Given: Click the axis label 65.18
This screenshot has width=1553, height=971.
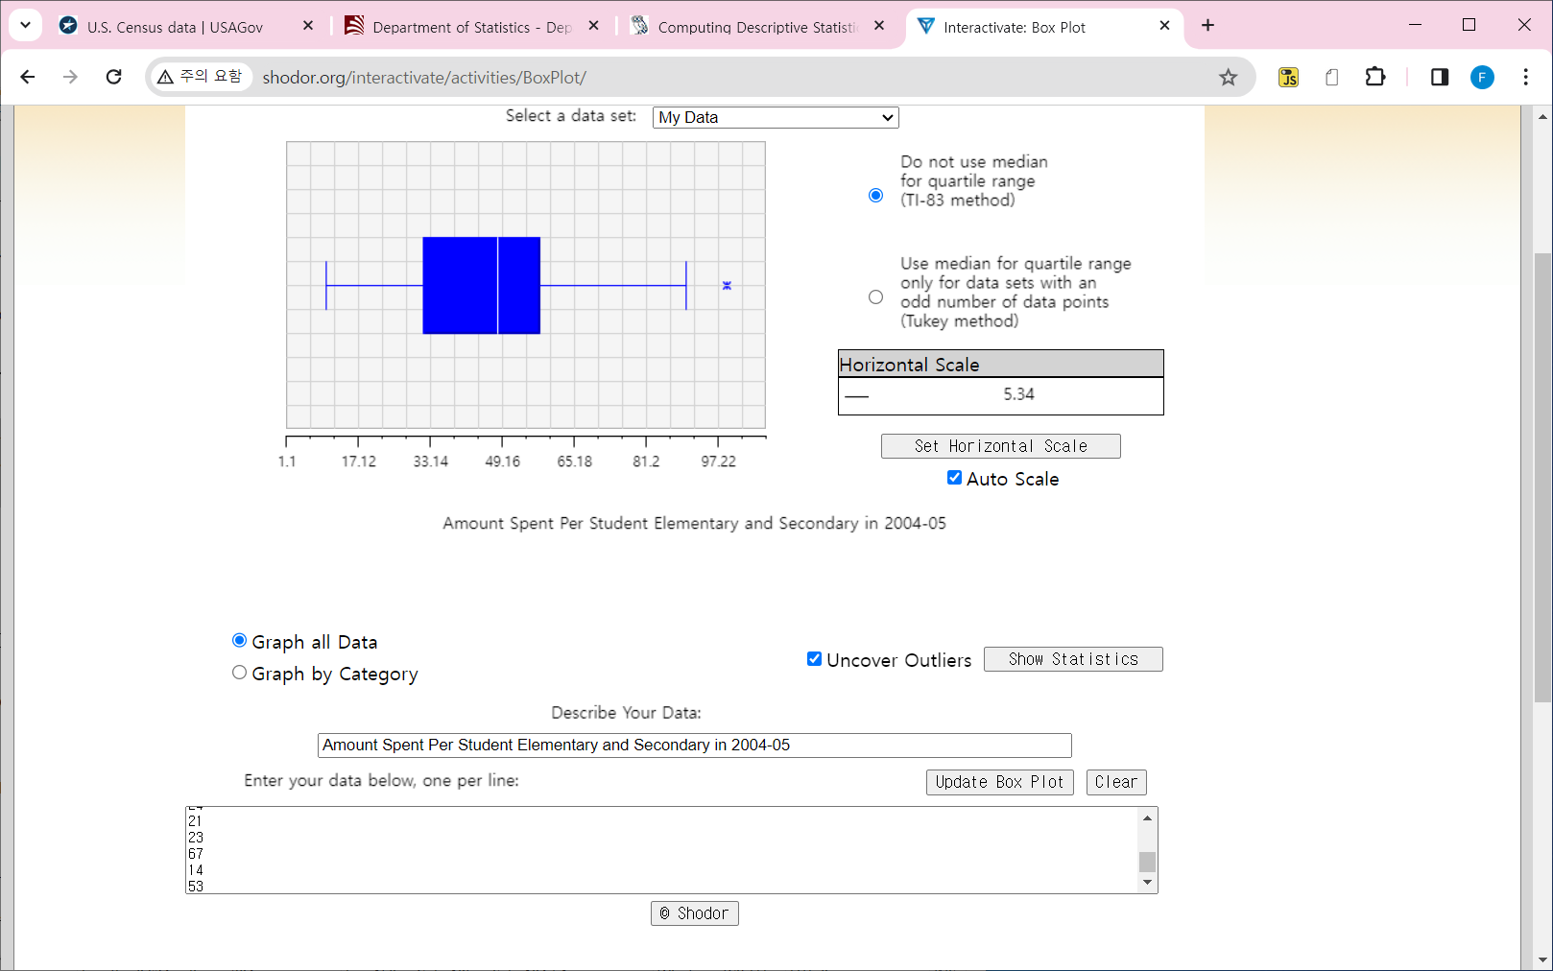Looking at the screenshot, I should 575,462.
